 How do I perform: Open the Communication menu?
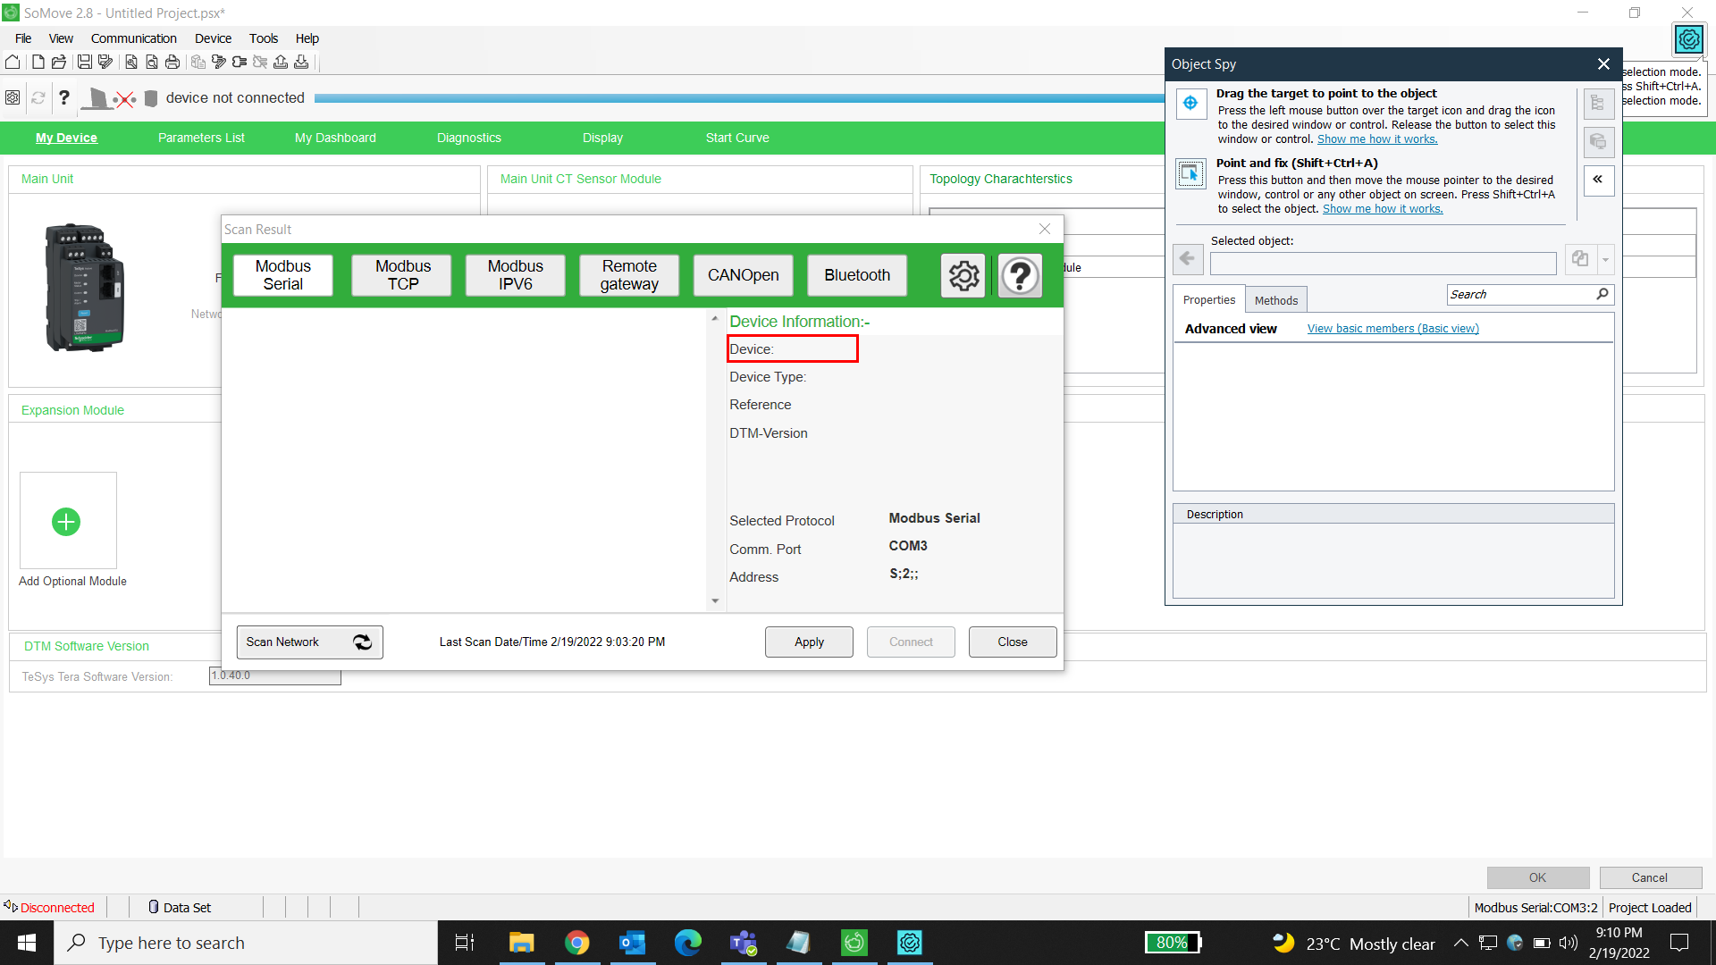(133, 38)
